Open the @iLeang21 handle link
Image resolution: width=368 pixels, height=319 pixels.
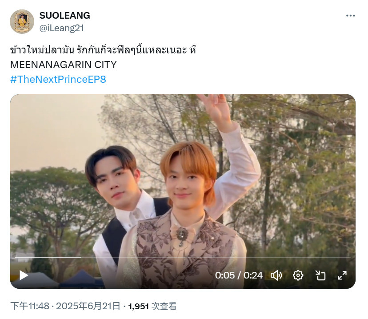click(62, 28)
